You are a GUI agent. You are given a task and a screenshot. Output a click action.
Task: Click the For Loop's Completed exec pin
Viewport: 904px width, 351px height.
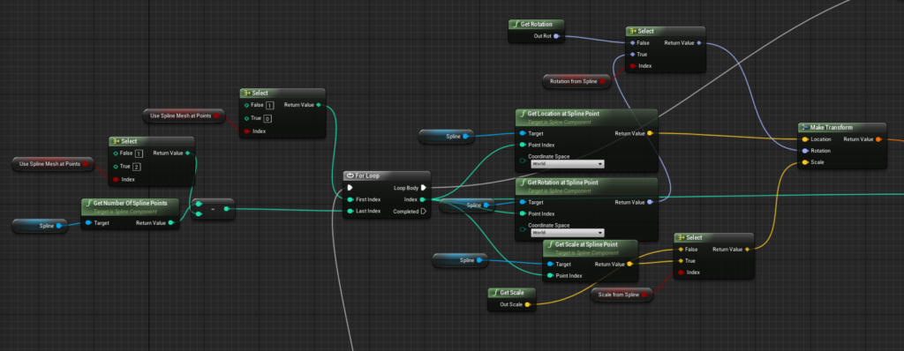(x=423, y=212)
